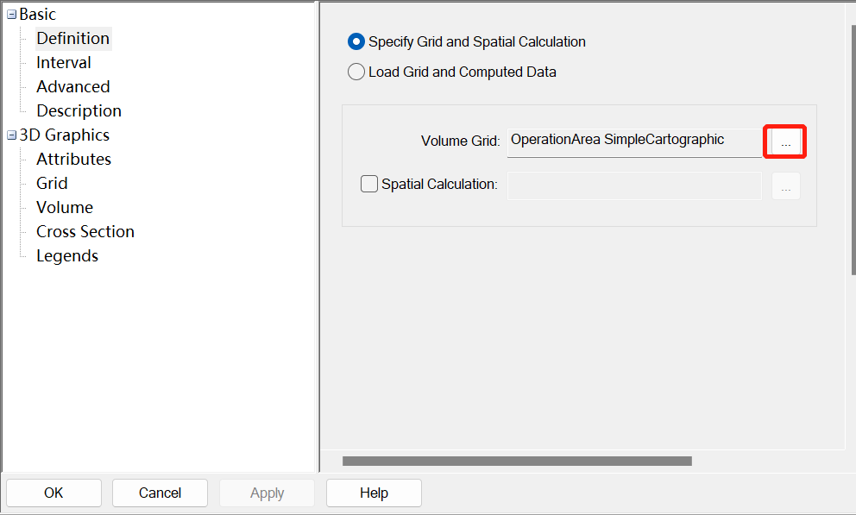Click the Volume Grid browse ellipsis button

click(x=785, y=141)
